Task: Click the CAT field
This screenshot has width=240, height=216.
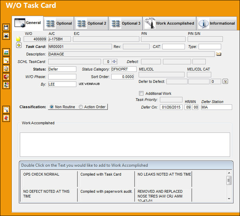Action: point(174,47)
